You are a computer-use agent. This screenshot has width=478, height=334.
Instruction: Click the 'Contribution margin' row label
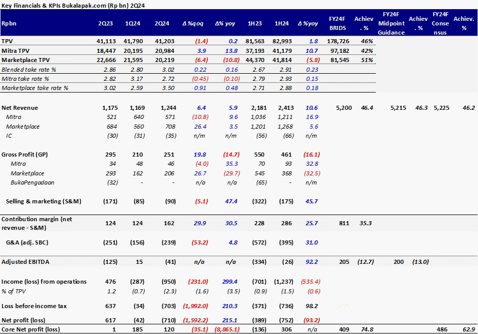click(37, 223)
